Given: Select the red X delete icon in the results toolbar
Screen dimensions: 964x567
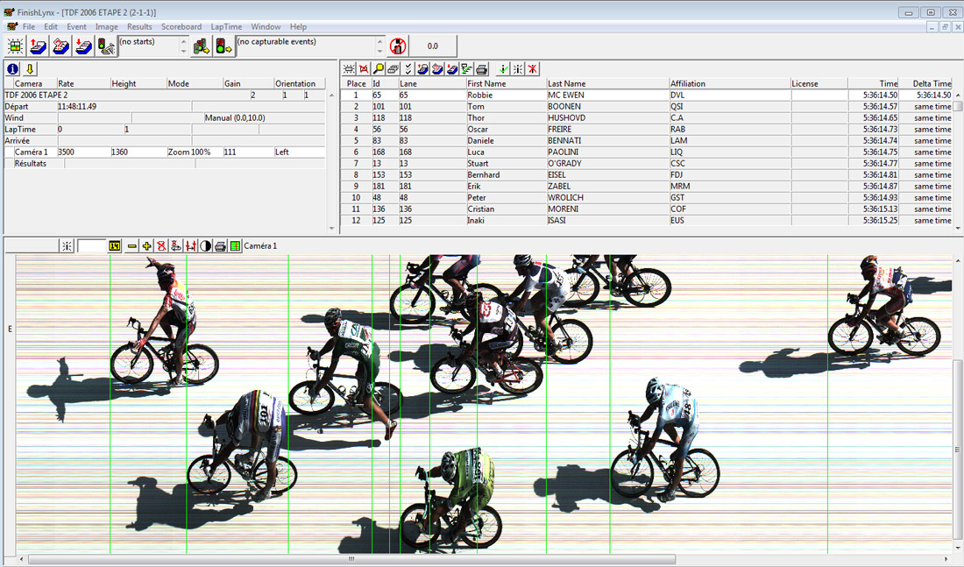Looking at the screenshot, I should (533, 67).
